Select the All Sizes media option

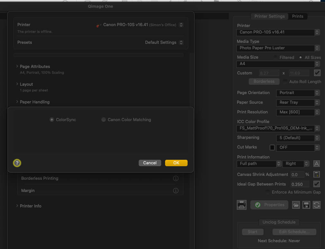(301, 57)
